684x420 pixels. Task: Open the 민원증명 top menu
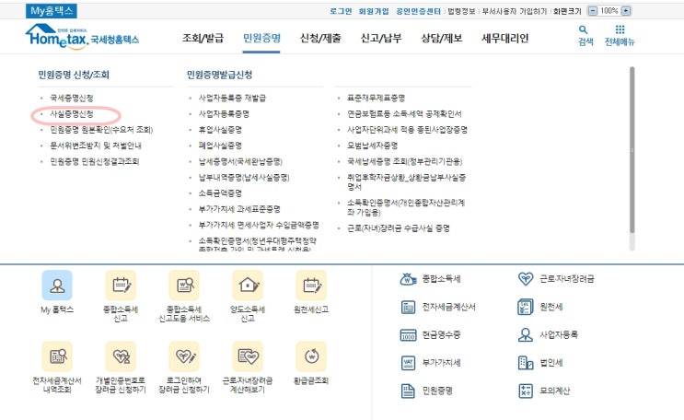click(x=261, y=39)
